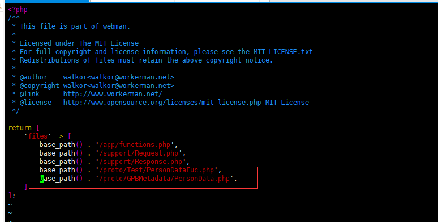The width and height of the screenshot is (438, 222).
Task: Open the http://www.workerman.net/ link text
Action: 113,94
